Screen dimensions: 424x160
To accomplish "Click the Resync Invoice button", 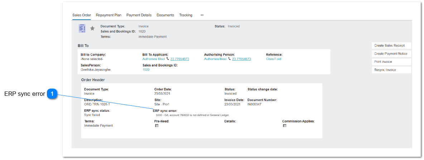I will coord(391,70).
